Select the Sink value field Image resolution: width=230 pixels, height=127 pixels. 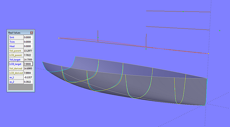(28, 37)
